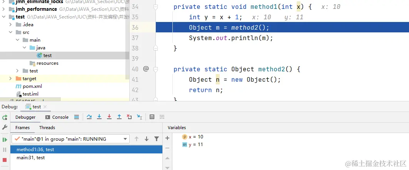Select the Frames tab
This screenshot has width=409, height=170.
(x=22, y=128)
